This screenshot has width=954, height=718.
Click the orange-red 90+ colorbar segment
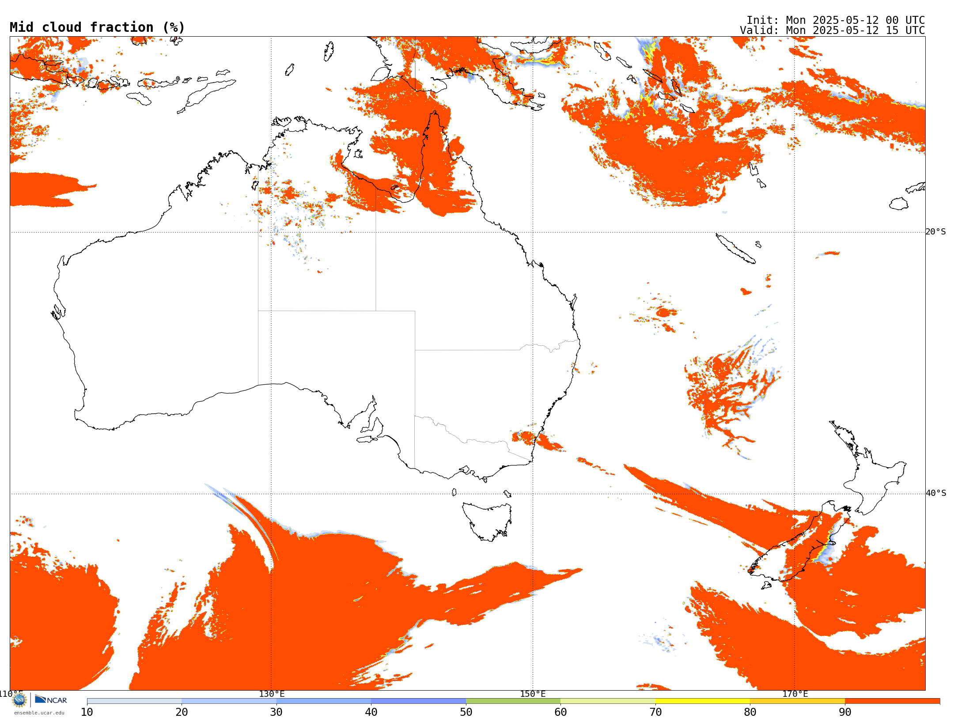point(892,701)
